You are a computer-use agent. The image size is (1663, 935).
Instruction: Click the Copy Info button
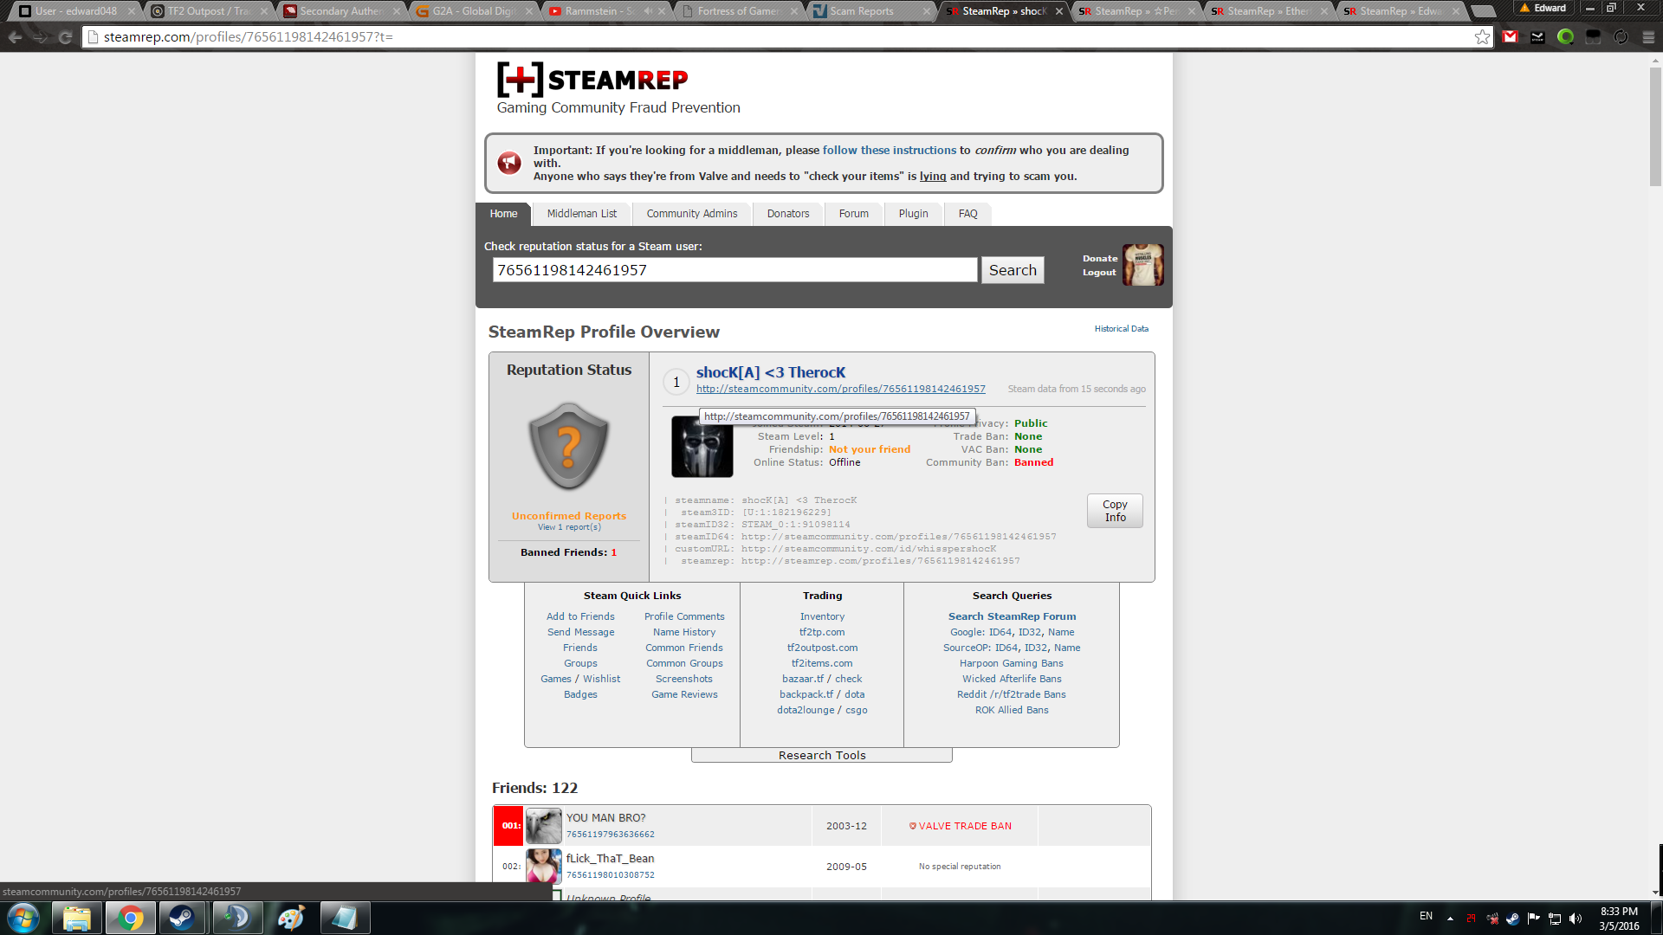(1115, 511)
